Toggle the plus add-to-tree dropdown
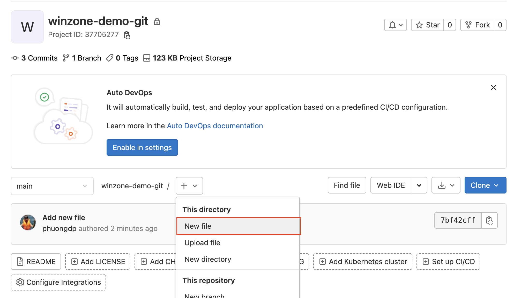 click(x=189, y=186)
